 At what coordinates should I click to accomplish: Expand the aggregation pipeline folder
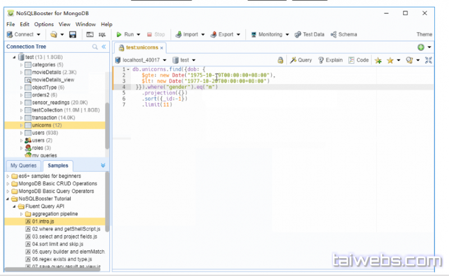tap(21, 214)
